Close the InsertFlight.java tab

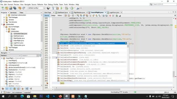[x=105, y=12]
